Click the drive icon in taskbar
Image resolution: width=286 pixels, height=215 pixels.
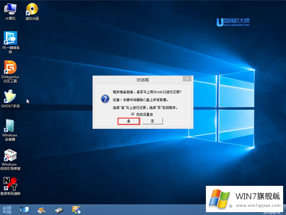[59, 210]
